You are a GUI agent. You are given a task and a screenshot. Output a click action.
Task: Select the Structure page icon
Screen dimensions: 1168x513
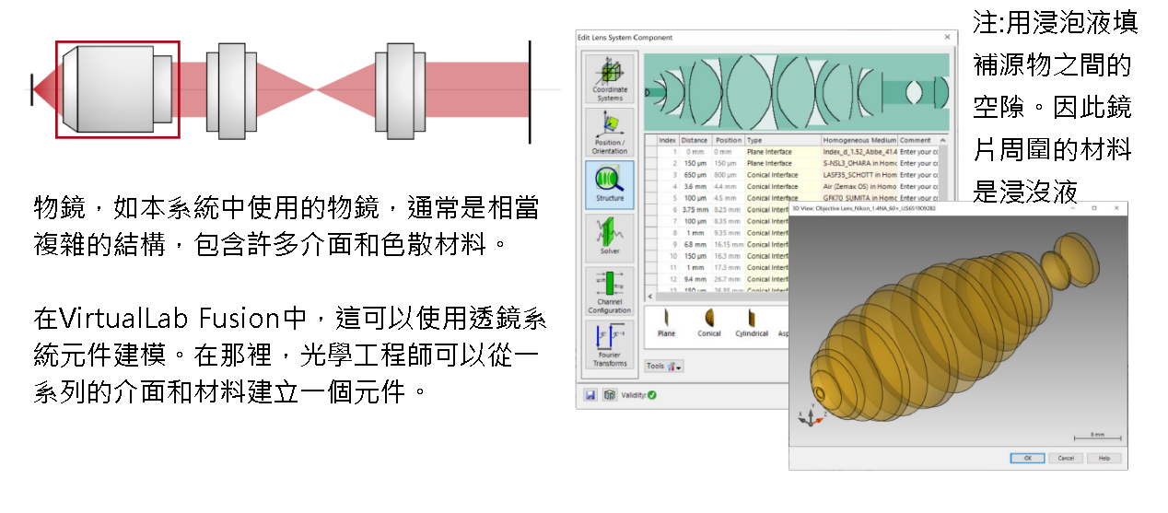click(x=609, y=184)
